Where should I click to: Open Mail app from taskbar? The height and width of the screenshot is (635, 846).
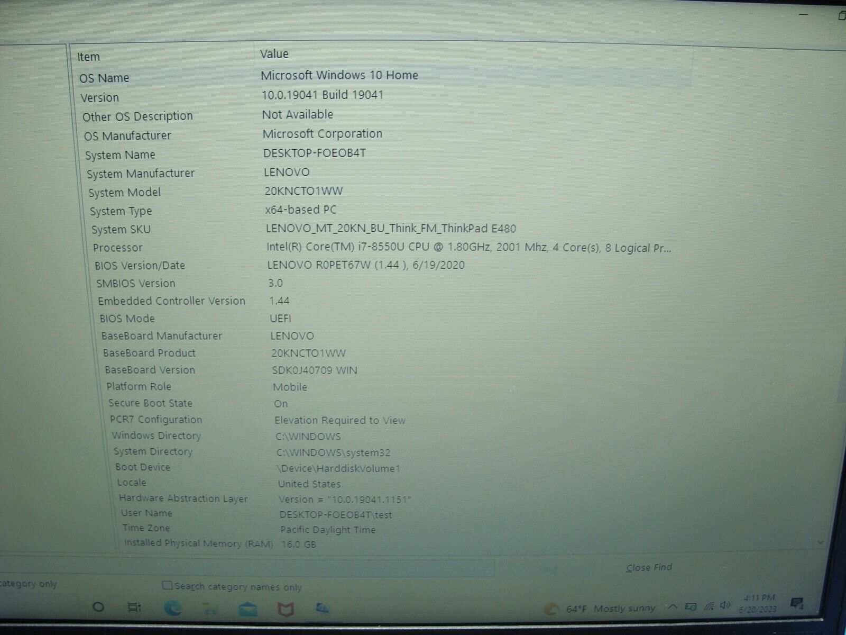tap(248, 609)
